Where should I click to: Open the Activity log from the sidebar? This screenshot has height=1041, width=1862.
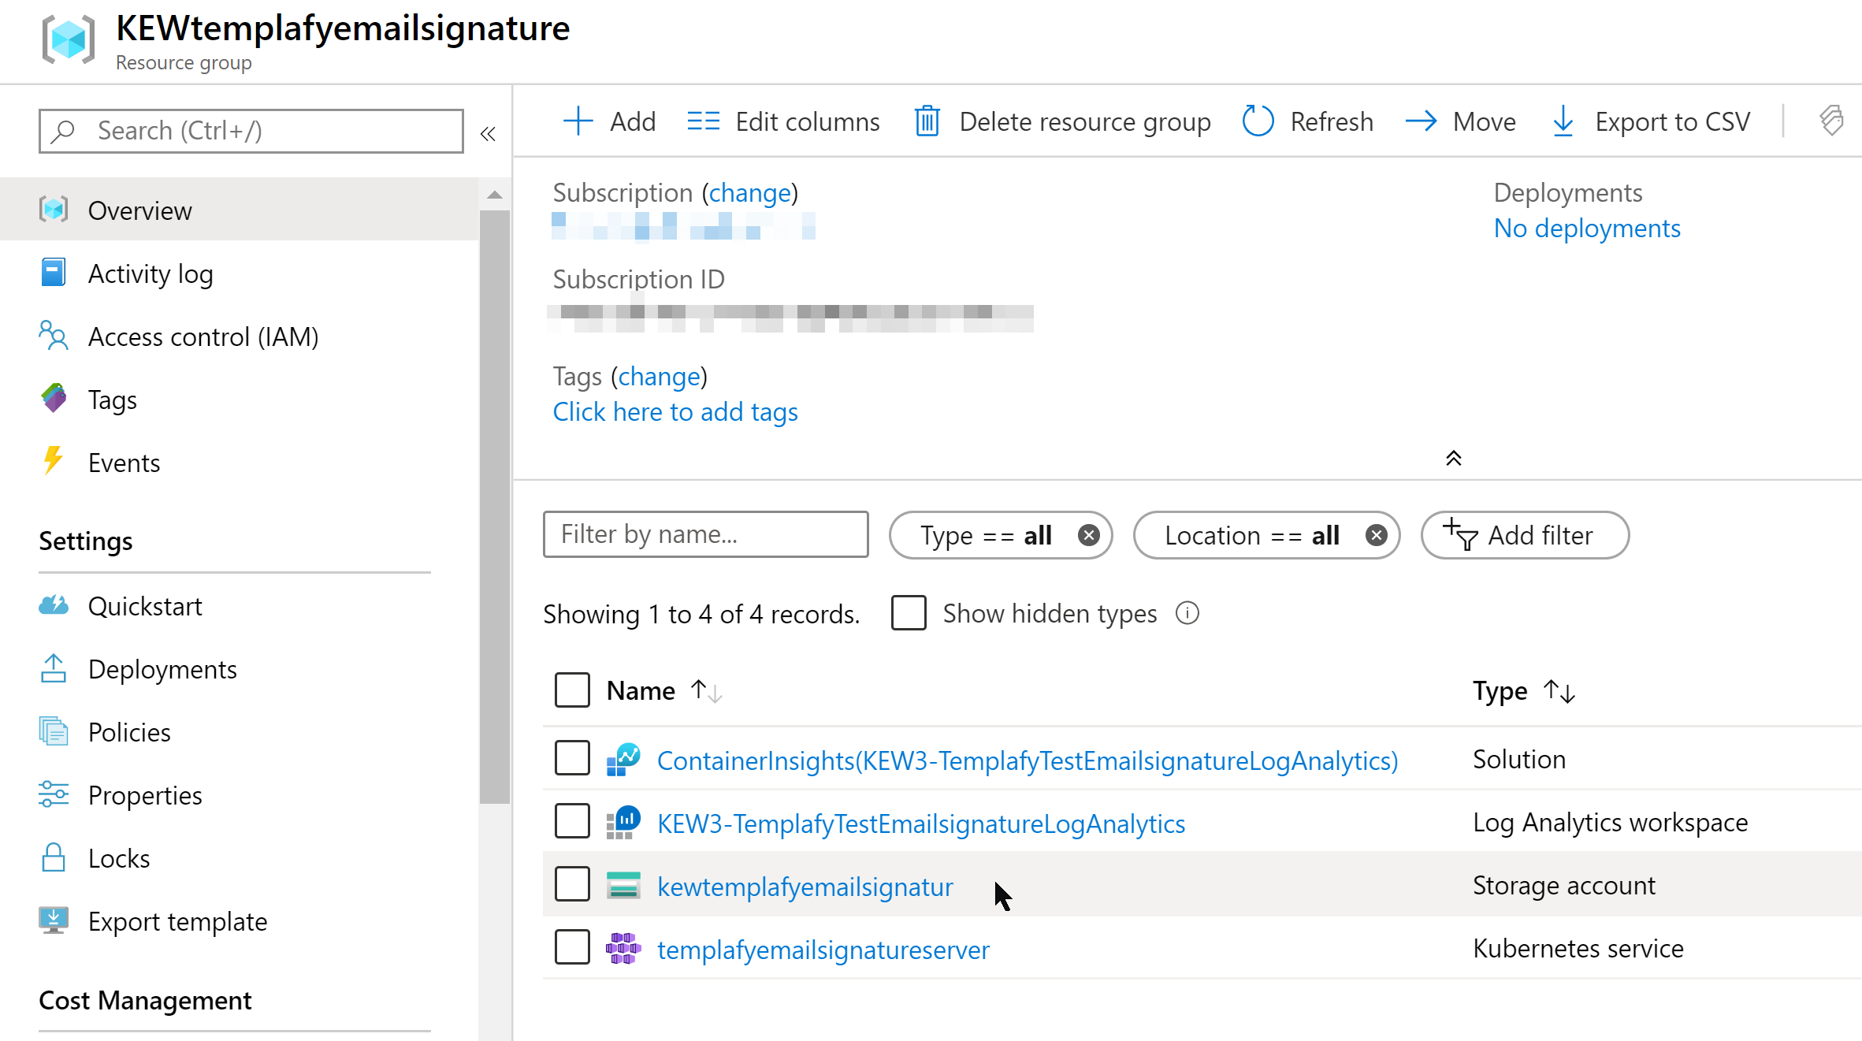[x=151, y=273]
